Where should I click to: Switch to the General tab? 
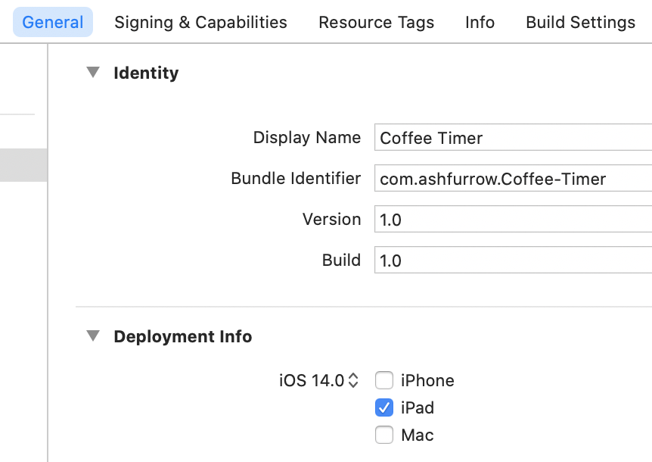coord(53,23)
